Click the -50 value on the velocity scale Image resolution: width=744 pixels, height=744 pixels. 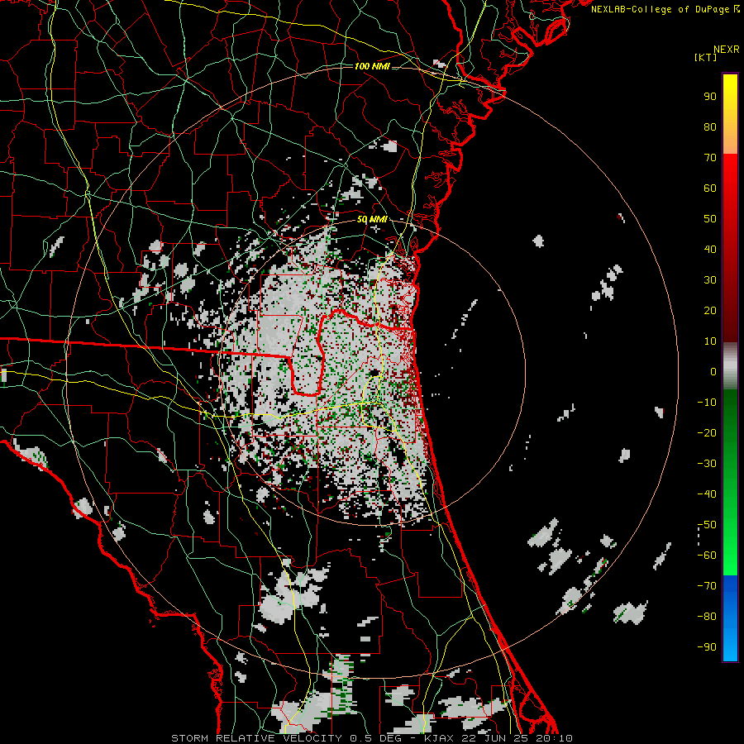coord(707,525)
